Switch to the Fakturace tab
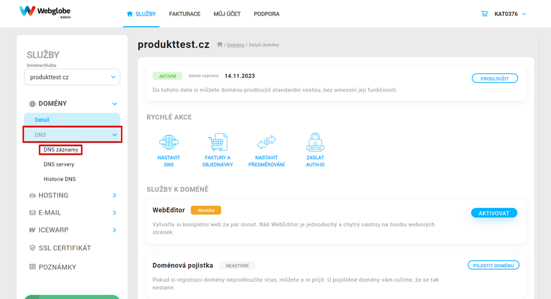The image size is (551, 299). (185, 14)
